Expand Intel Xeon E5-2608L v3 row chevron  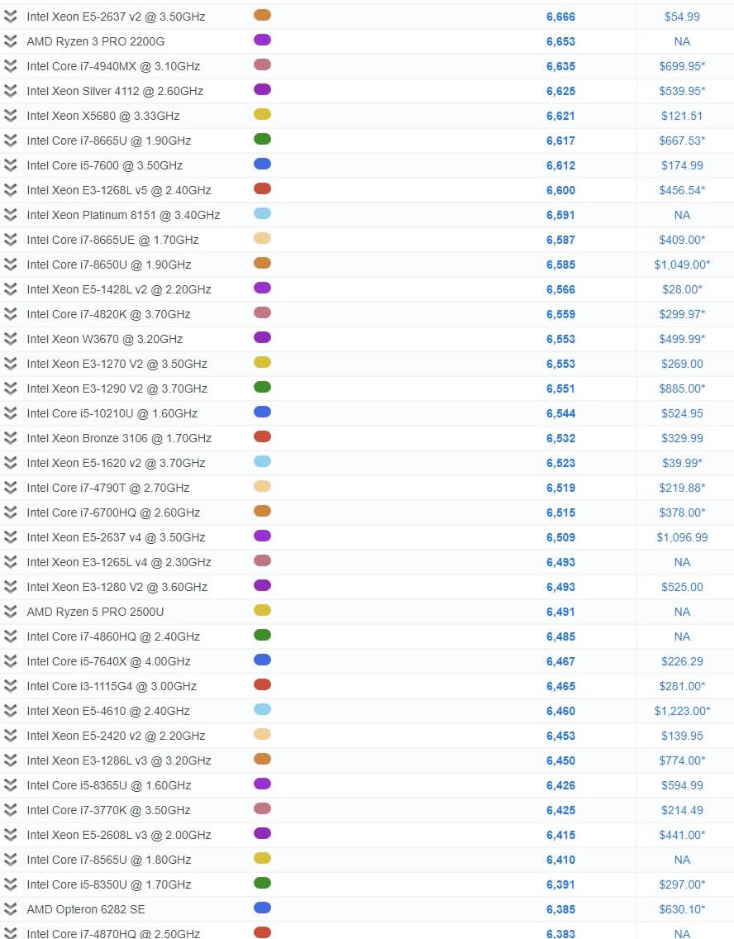point(10,835)
